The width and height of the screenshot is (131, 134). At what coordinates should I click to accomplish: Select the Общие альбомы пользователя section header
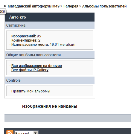(50, 55)
